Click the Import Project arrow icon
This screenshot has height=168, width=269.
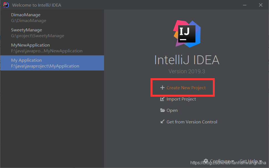click(x=162, y=99)
